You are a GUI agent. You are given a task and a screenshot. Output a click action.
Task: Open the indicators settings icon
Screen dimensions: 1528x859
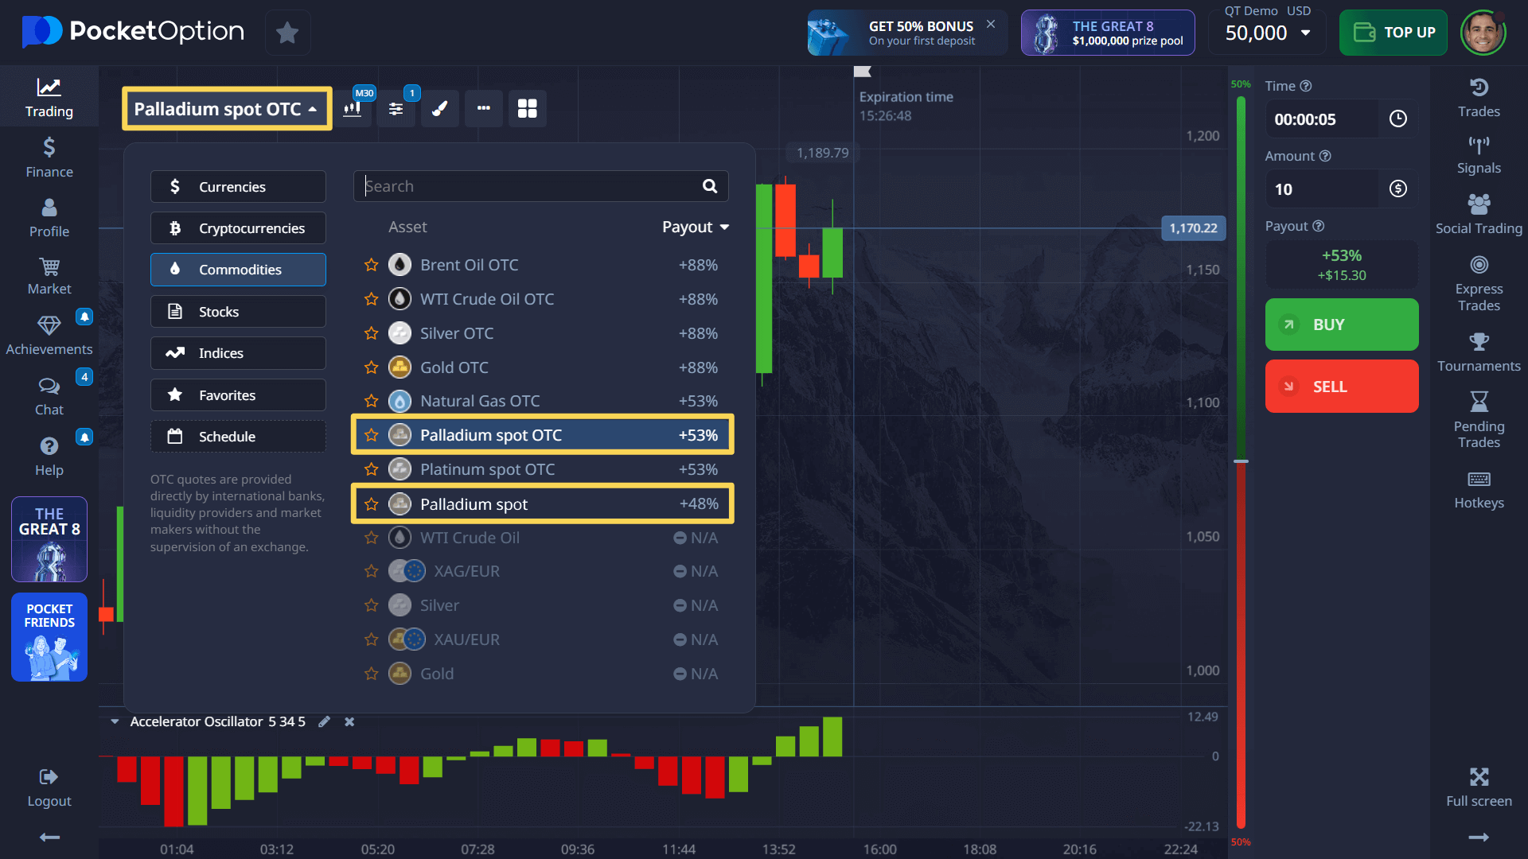click(396, 109)
